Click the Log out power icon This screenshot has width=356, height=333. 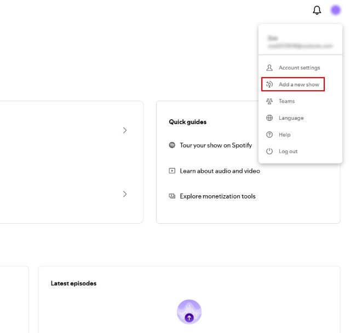(269, 151)
